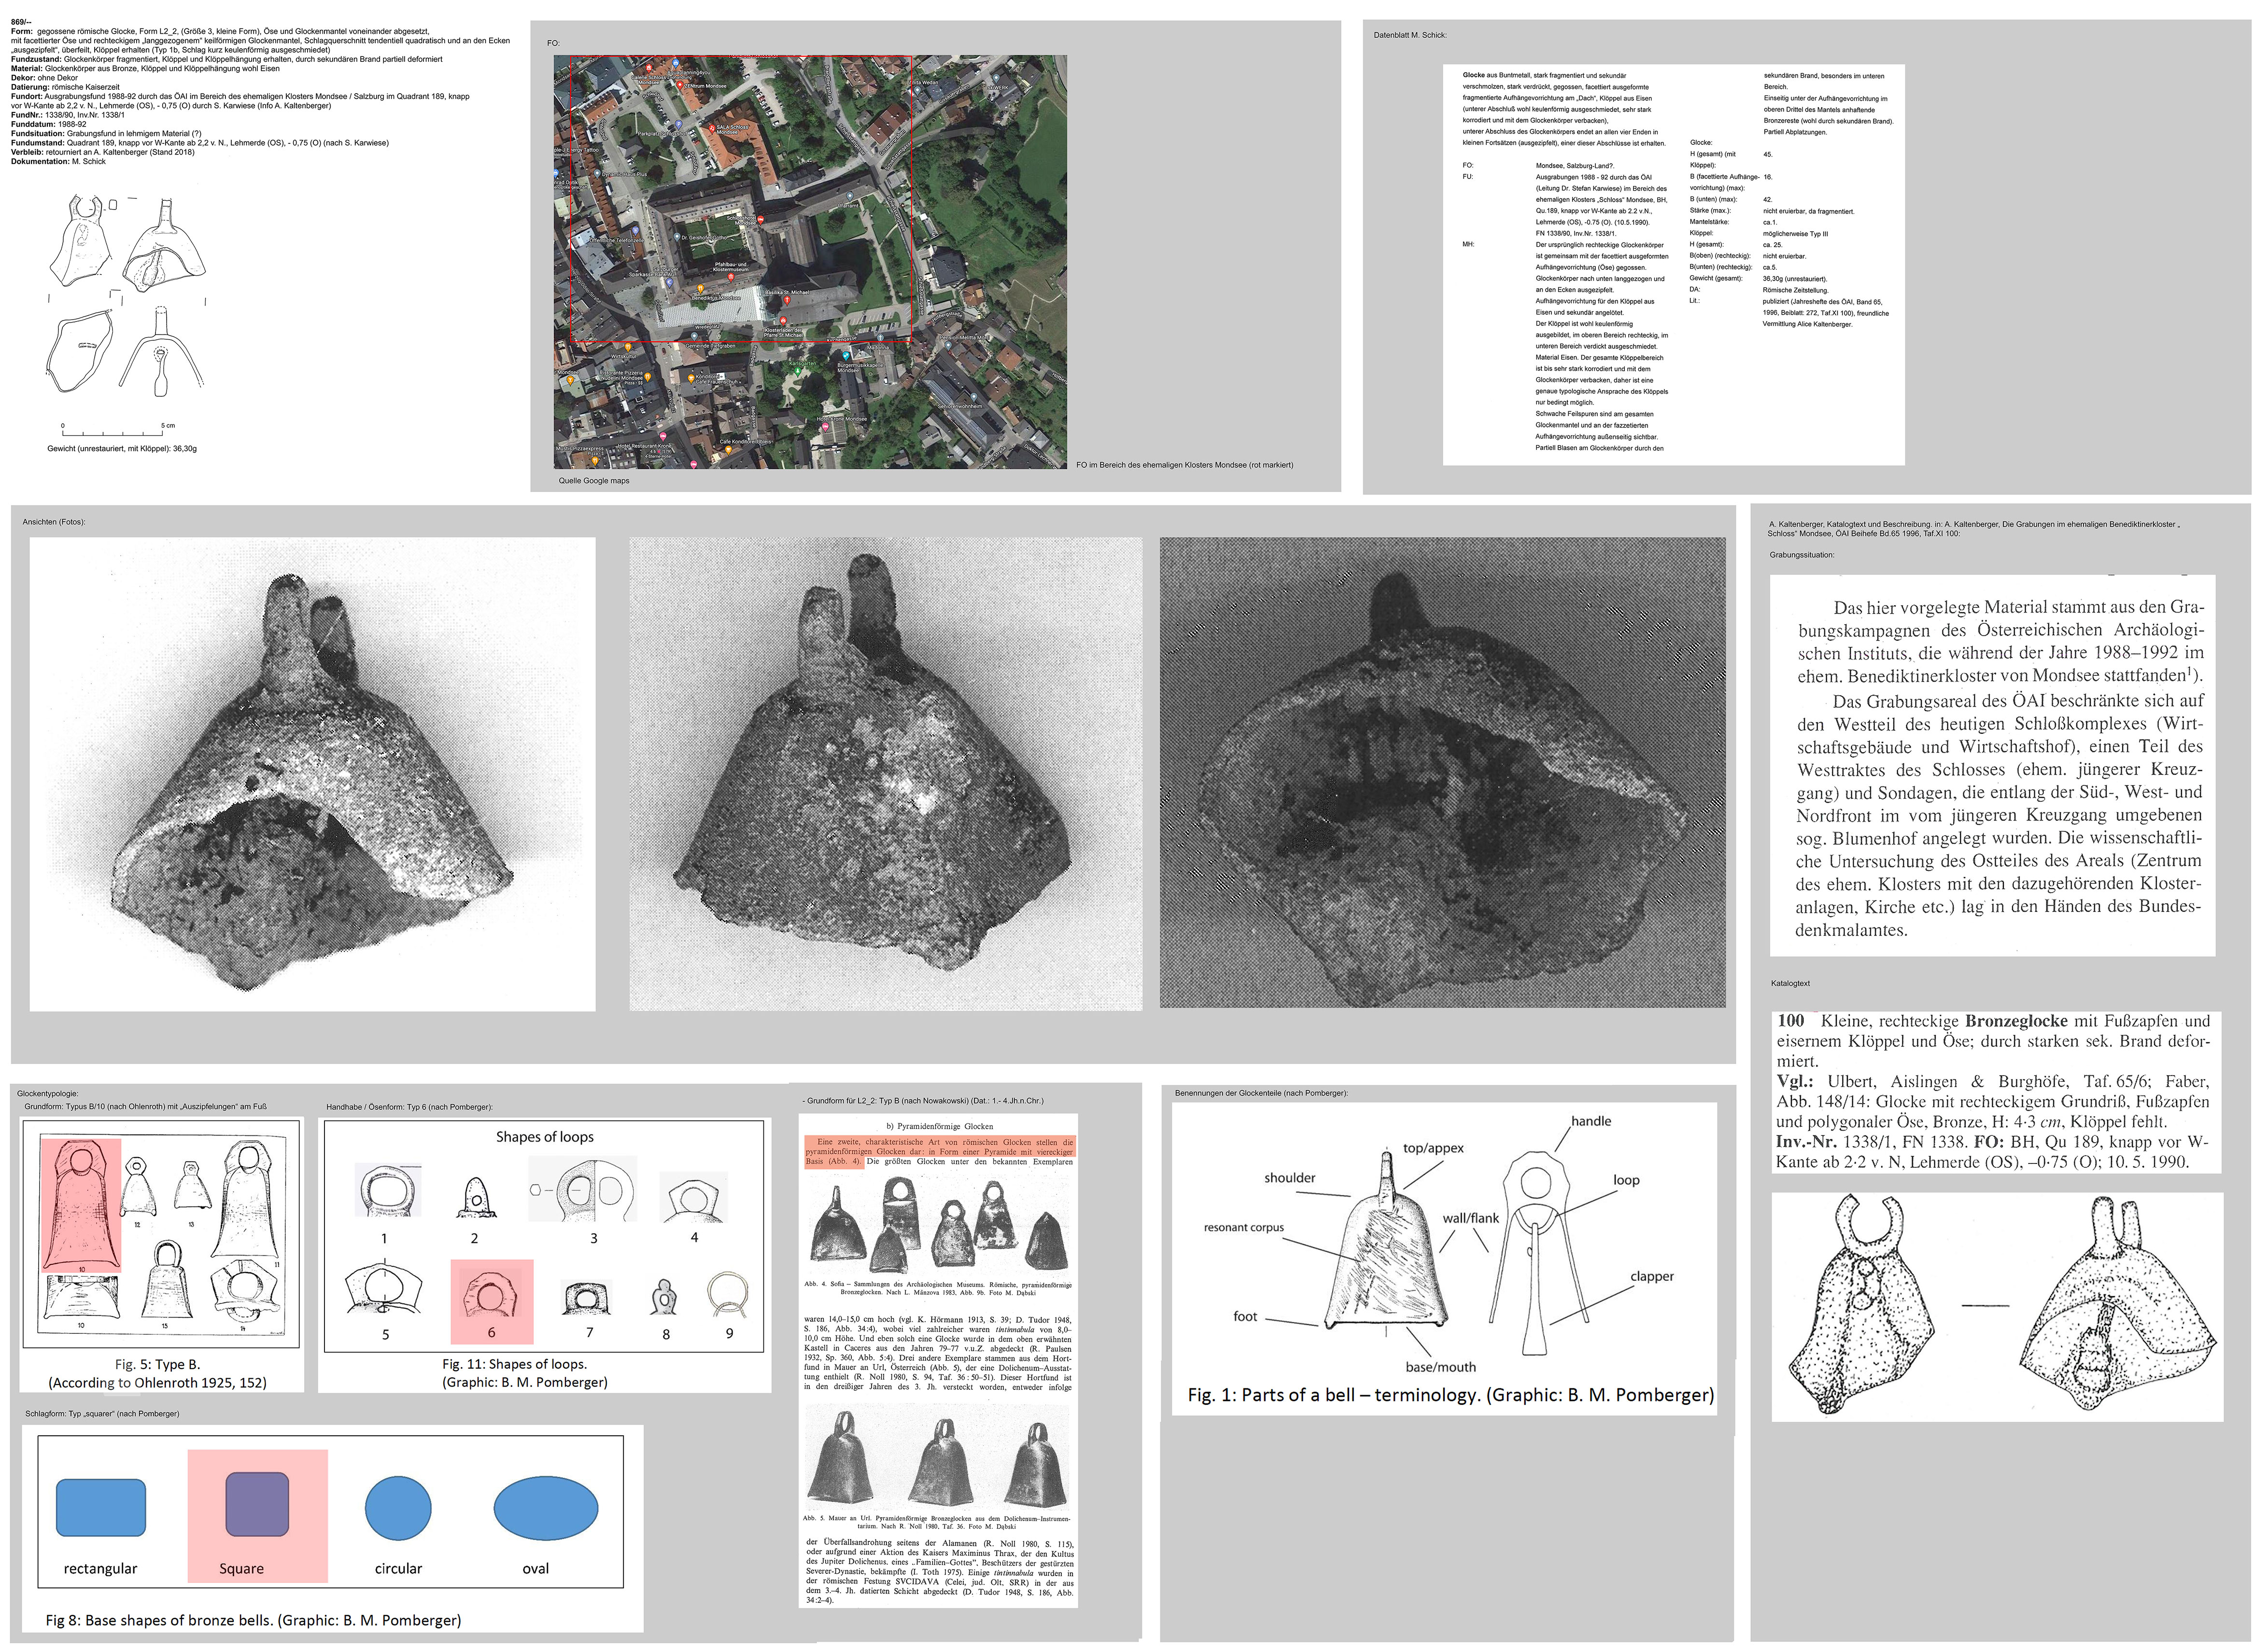Click the Basilika St. Michael church map pin

pyautogui.click(x=787, y=300)
